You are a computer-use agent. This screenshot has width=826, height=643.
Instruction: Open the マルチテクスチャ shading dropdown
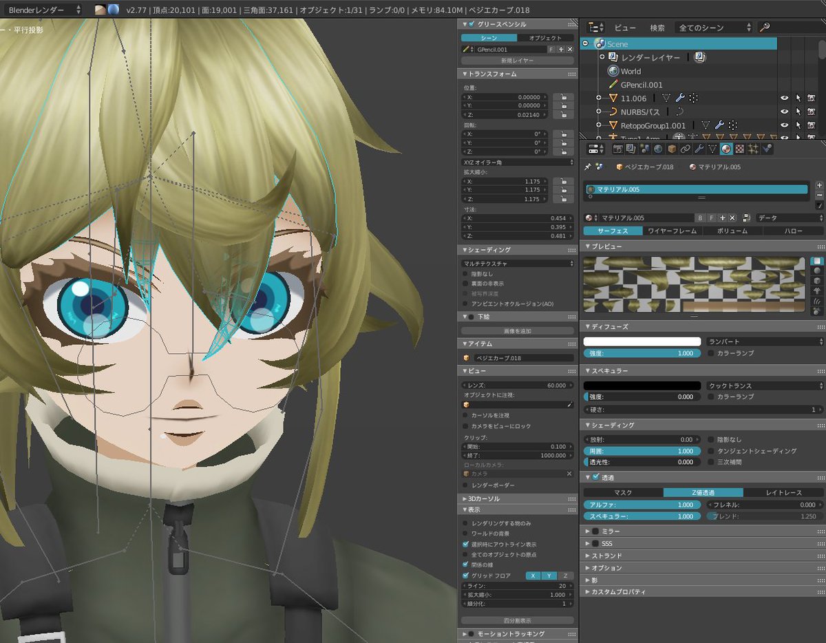pos(518,263)
